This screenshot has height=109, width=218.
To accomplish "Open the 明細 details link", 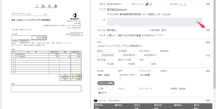I will tap(208, 55).
